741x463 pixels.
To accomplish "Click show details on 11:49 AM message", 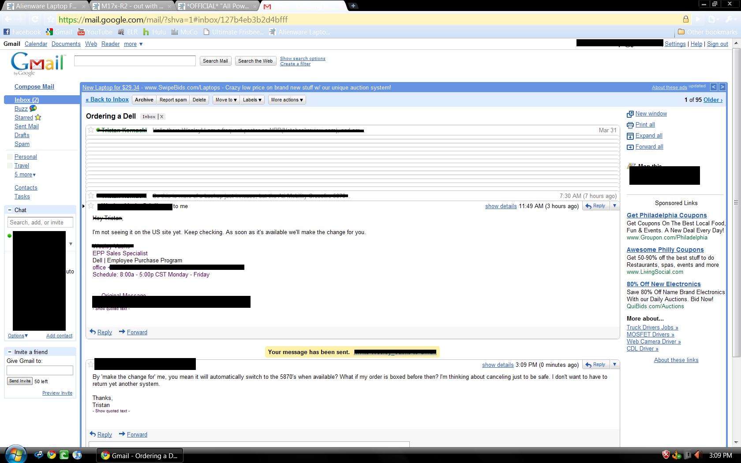I will tap(501, 206).
